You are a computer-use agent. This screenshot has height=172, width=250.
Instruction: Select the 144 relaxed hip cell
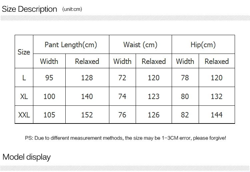point(217,114)
